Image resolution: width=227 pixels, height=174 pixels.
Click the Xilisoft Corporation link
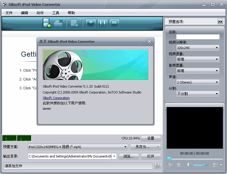point(56,98)
